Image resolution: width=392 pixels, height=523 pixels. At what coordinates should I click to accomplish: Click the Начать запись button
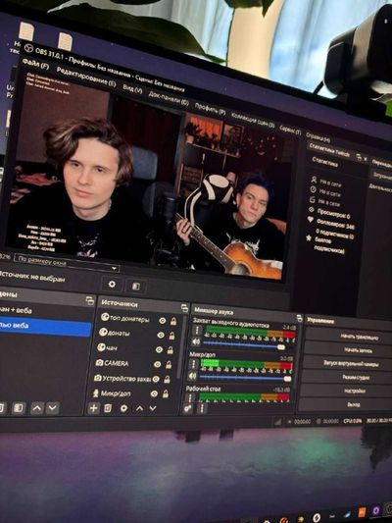click(358, 350)
